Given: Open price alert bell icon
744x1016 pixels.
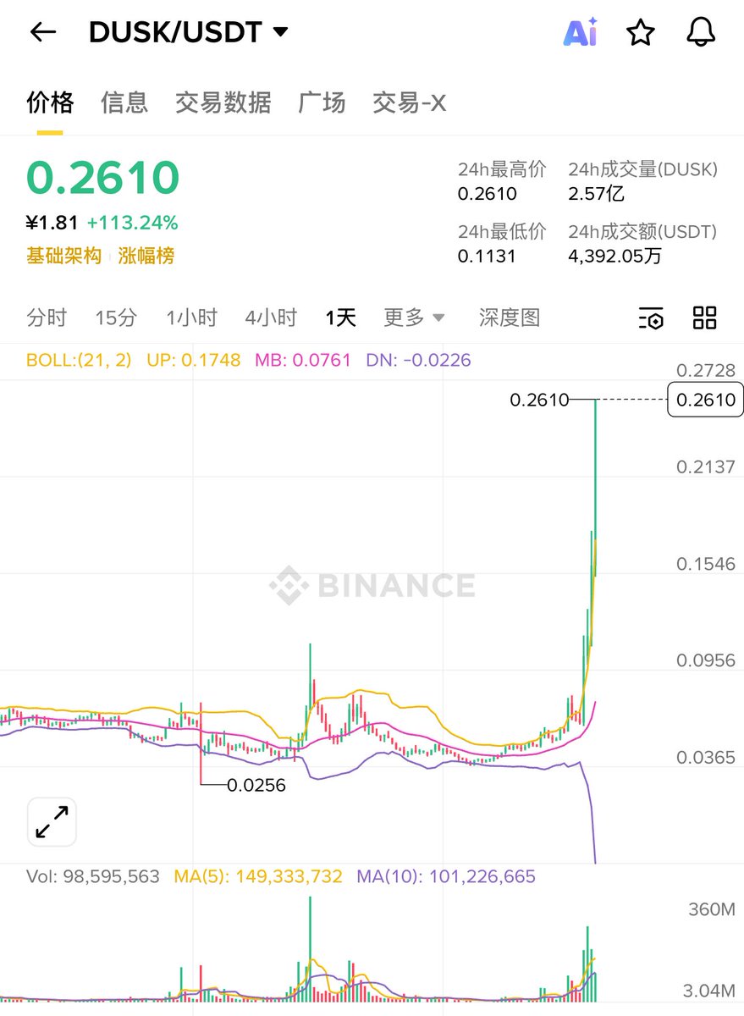Looking at the screenshot, I should coord(700,32).
